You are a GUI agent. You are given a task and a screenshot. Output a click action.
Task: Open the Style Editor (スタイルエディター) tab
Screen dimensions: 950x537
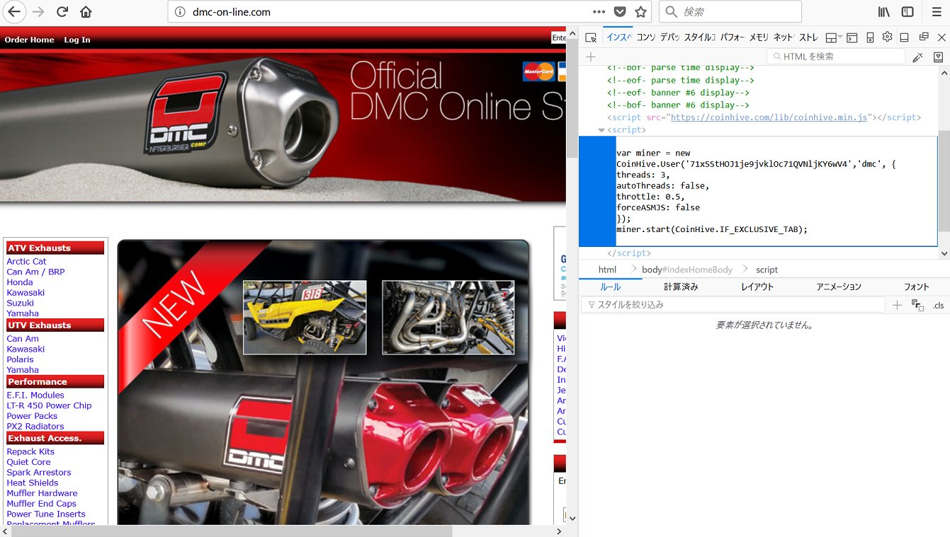tap(699, 37)
